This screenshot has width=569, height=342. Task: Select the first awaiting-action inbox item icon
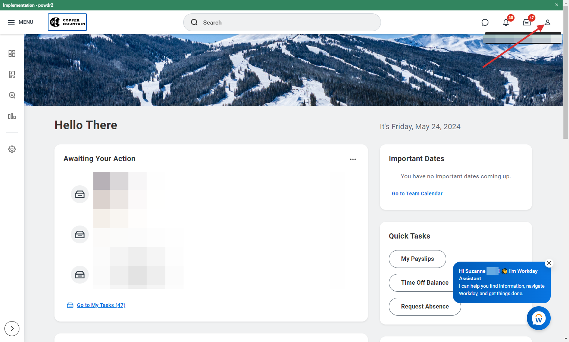80,194
